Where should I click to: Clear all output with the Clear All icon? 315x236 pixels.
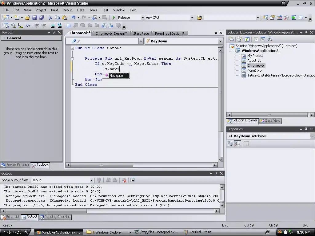pyautogui.click(x=124, y=180)
